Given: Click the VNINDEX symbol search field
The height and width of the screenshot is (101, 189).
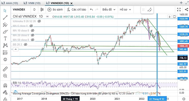Looking at the screenshot, I should [x=19, y=10].
